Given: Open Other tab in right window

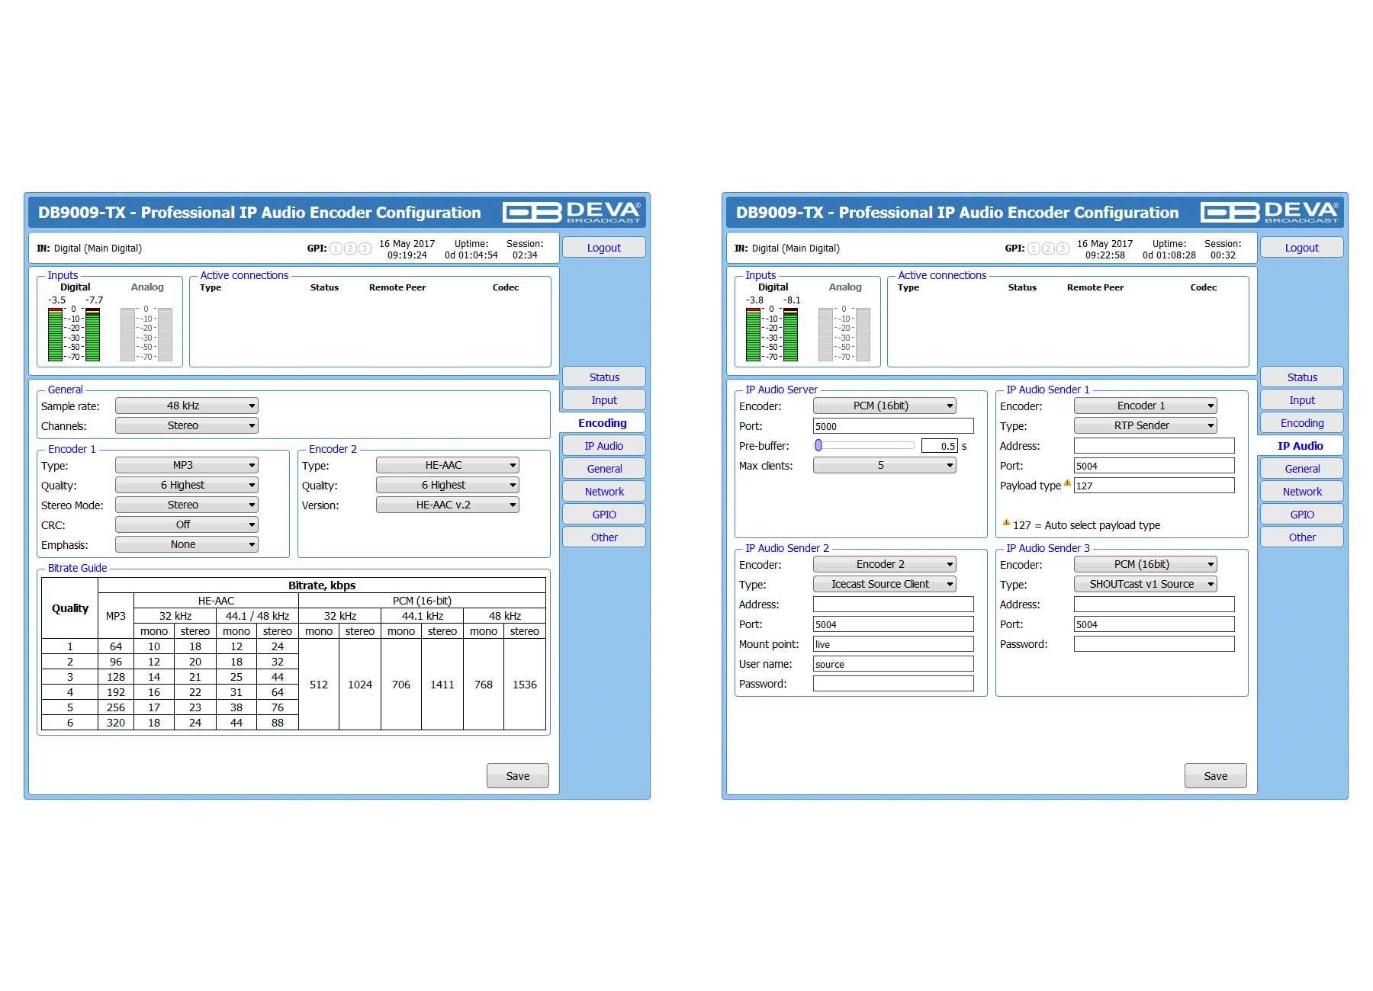Looking at the screenshot, I should [x=1302, y=537].
